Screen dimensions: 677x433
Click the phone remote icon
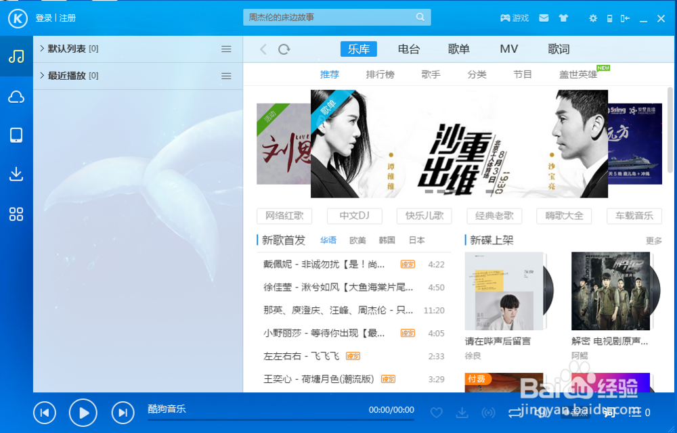tap(610, 18)
